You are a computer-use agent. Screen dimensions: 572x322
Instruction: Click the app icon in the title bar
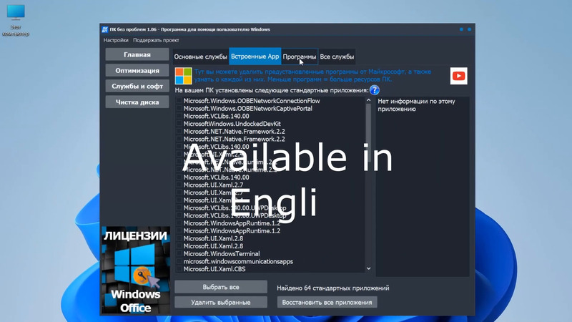coord(104,29)
